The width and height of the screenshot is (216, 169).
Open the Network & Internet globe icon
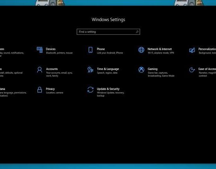tap(141, 50)
